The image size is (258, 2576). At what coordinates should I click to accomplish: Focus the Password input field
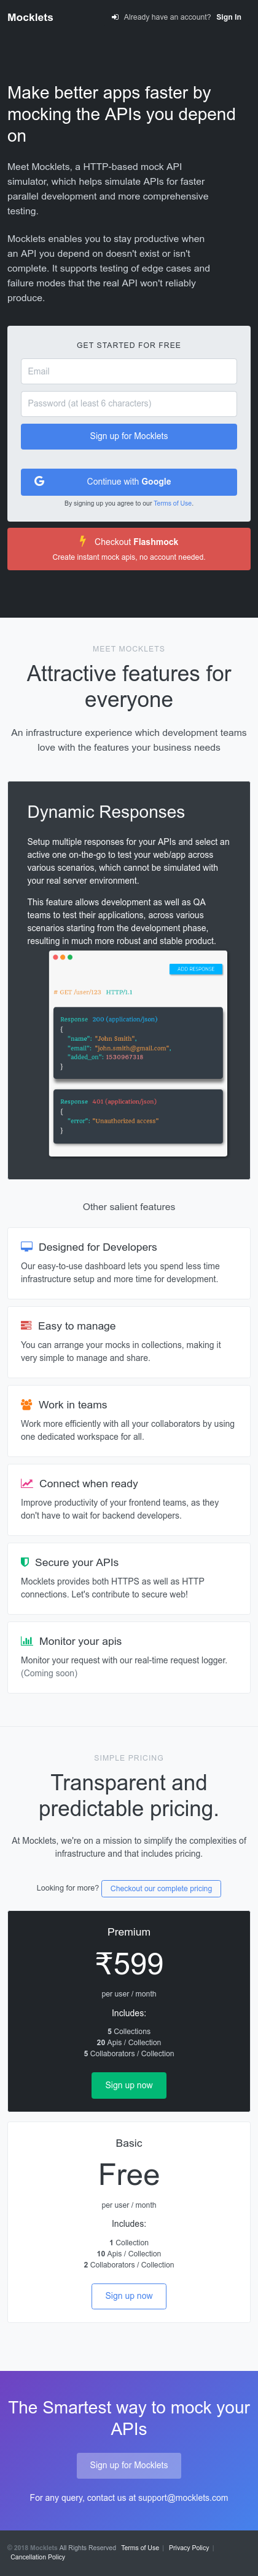(128, 403)
